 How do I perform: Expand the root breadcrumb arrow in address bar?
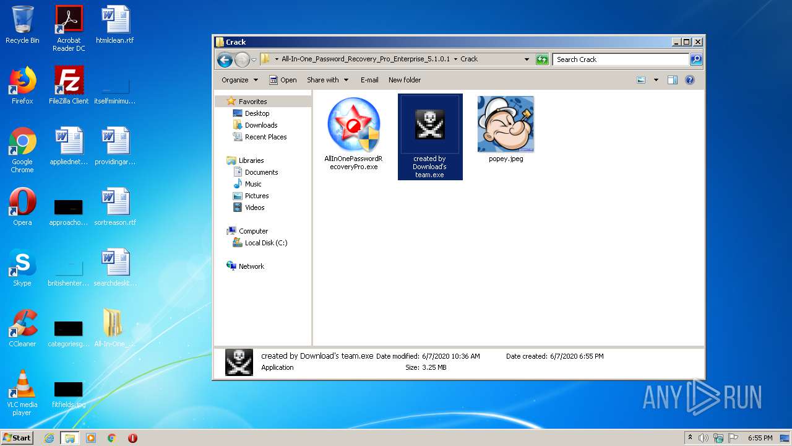(x=277, y=59)
